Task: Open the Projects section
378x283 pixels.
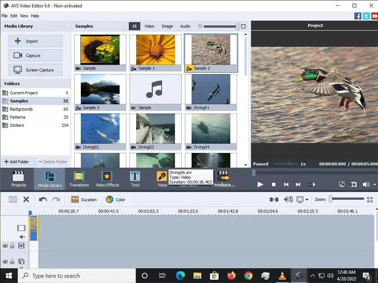Action: (x=18, y=179)
